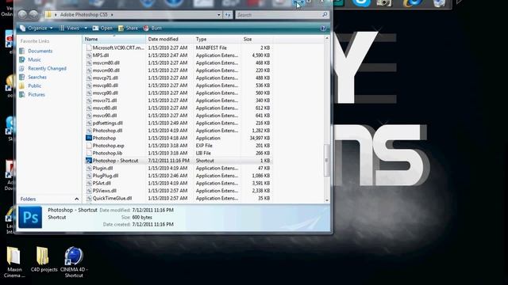Image resolution: width=508 pixels, height=285 pixels.
Task: Select Photoshop.dll in the list
Action: point(107,131)
